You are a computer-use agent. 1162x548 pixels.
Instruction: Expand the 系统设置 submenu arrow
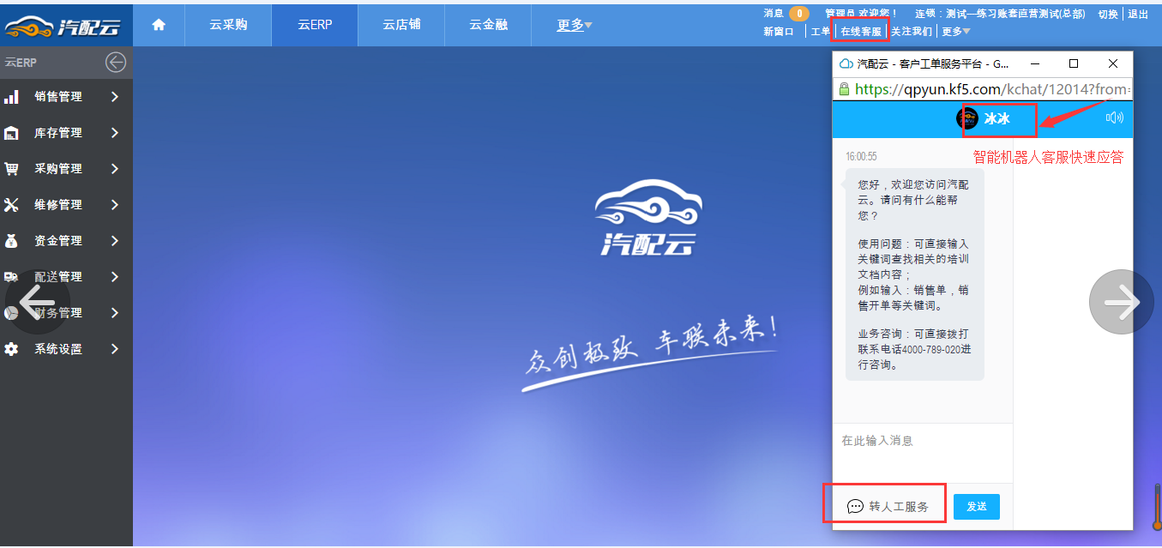pos(115,349)
